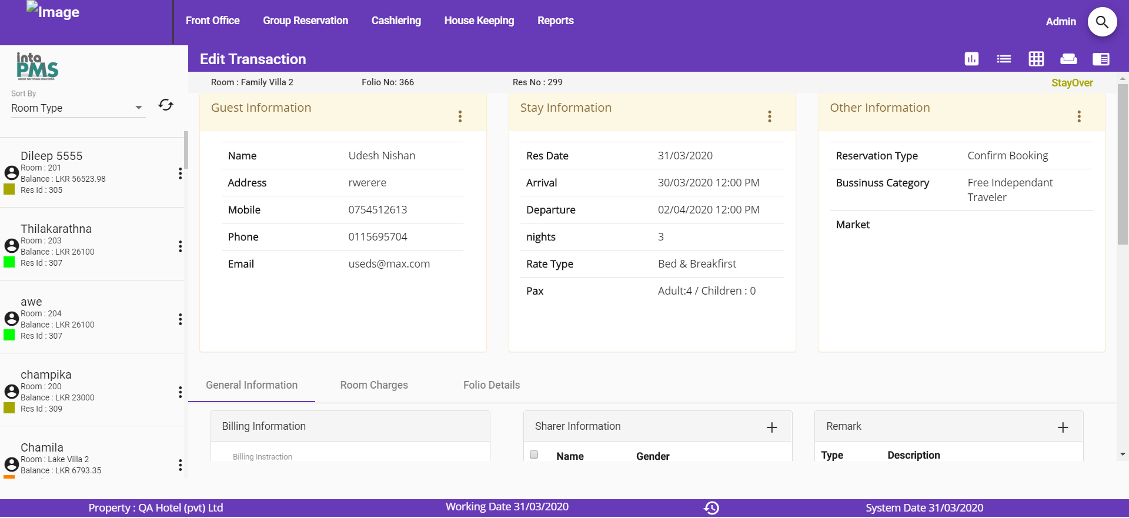The height and width of the screenshot is (518, 1129).
Task: Click the green status swatch for Thilakarathna
Action: [x=9, y=262]
